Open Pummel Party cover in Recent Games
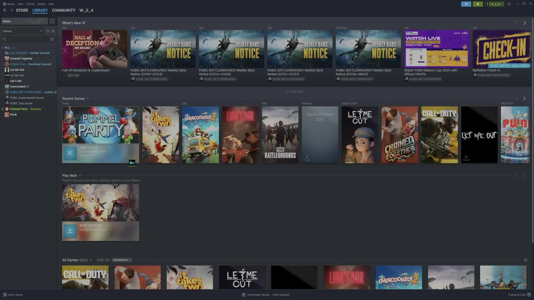Viewport: 534px width, 300px height. click(101, 125)
